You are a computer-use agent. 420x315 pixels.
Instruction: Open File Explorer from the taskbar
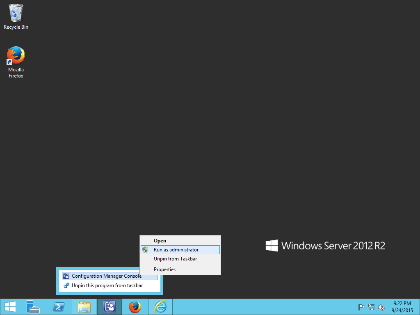84,307
